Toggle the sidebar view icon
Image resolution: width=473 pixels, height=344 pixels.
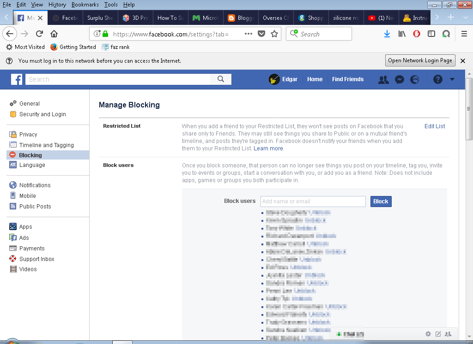point(431,34)
